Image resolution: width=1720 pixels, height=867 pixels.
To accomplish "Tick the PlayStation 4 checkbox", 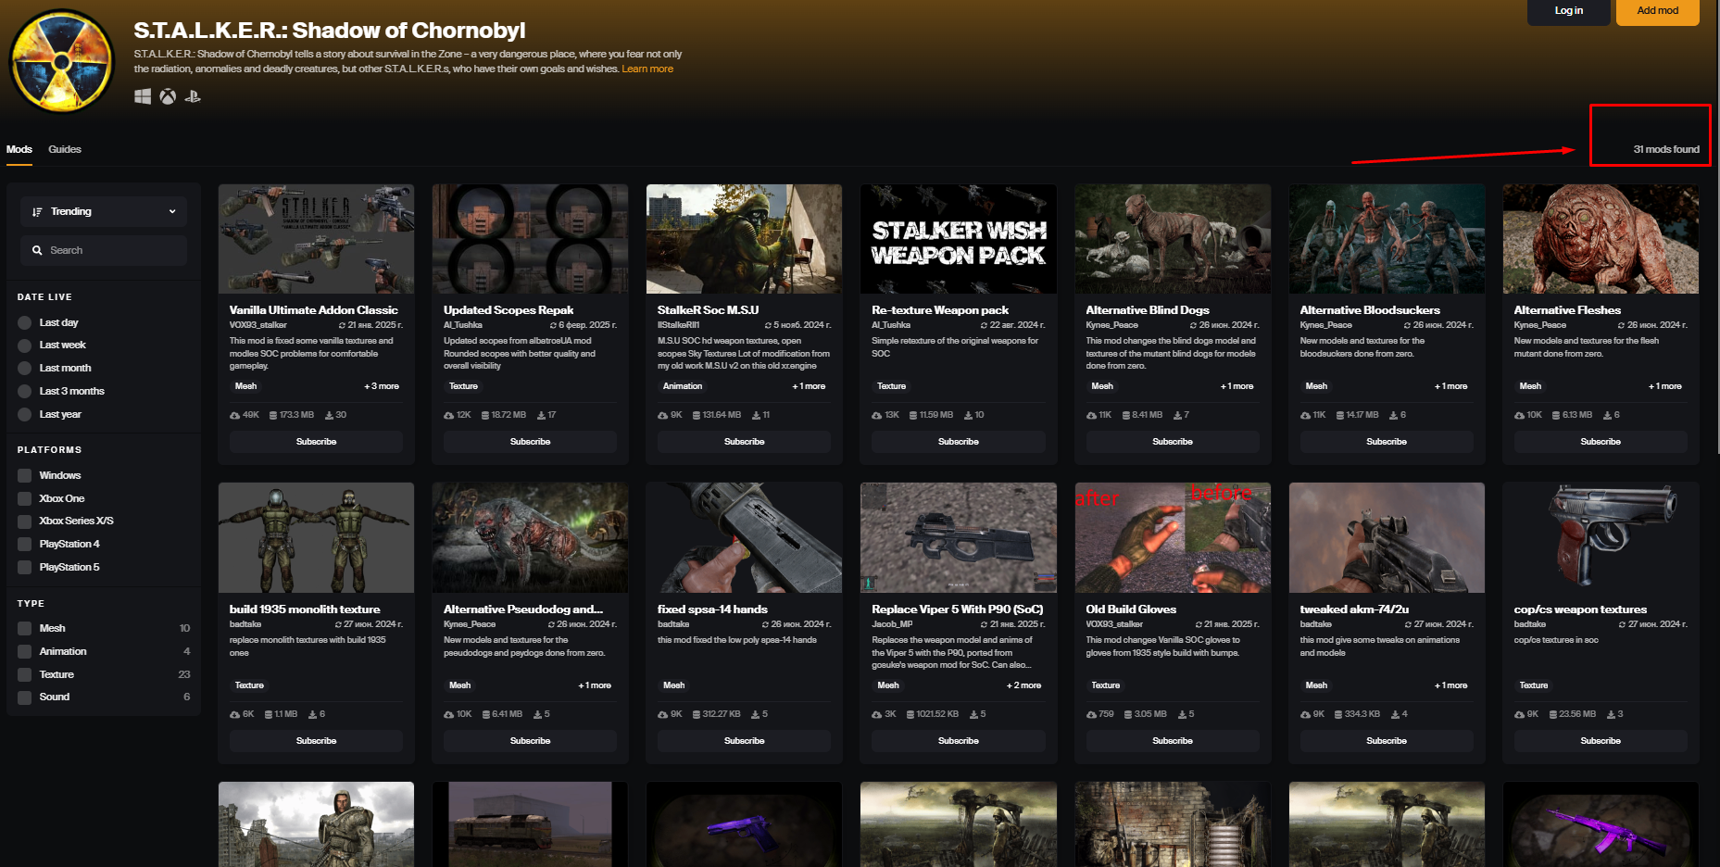I will 25,544.
